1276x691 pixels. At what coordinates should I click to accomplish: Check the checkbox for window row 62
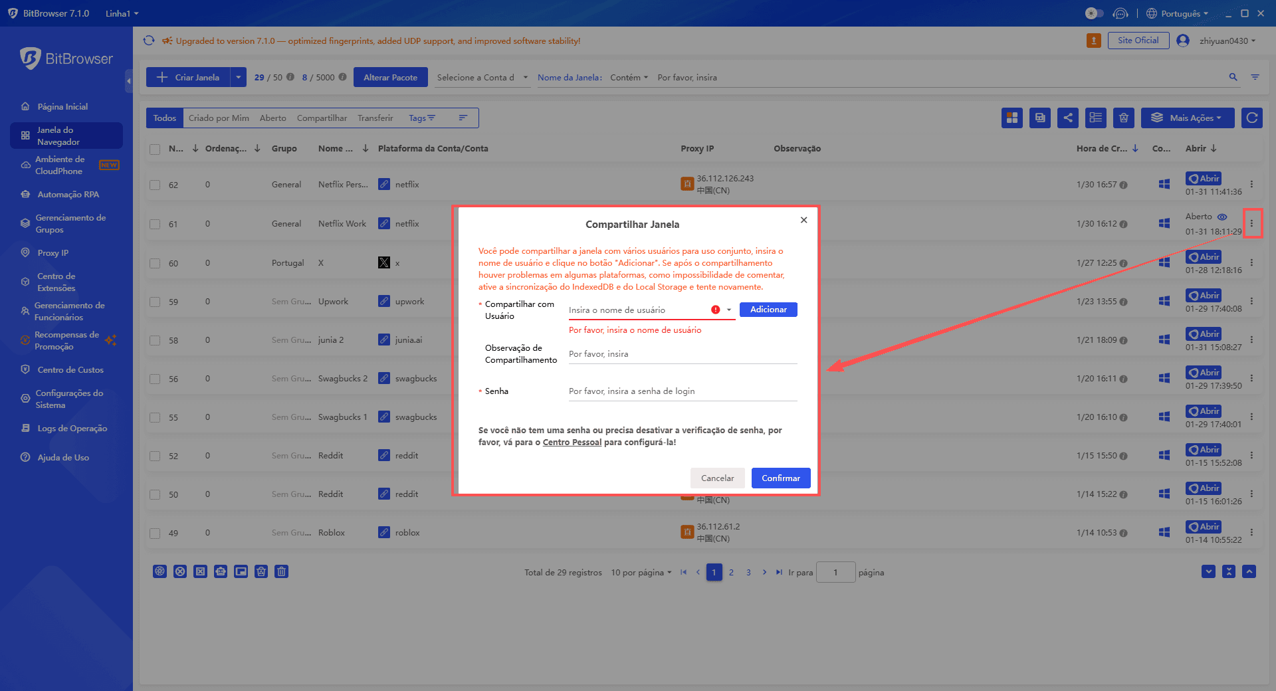pos(155,185)
